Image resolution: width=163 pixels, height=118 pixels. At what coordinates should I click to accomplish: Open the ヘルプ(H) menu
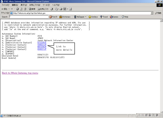click(x=56, y=5)
